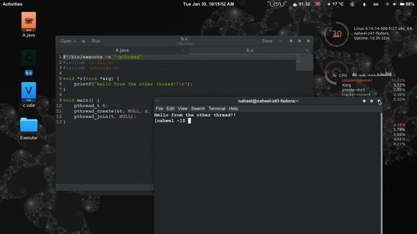The width and height of the screenshot is (417, 234).
Task: Select the A.java desktop icon
Action: pos(29,25)
